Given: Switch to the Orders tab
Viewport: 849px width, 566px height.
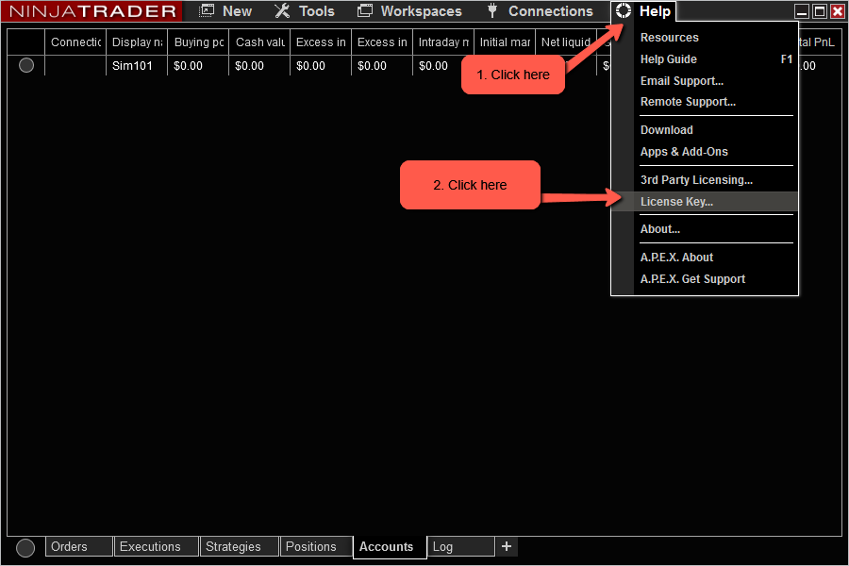Looking at the screenshot, I should click(79, 546).
